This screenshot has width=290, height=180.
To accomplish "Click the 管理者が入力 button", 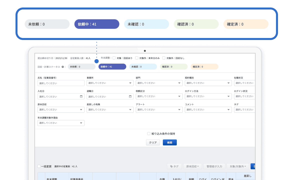I will (214, 166).
